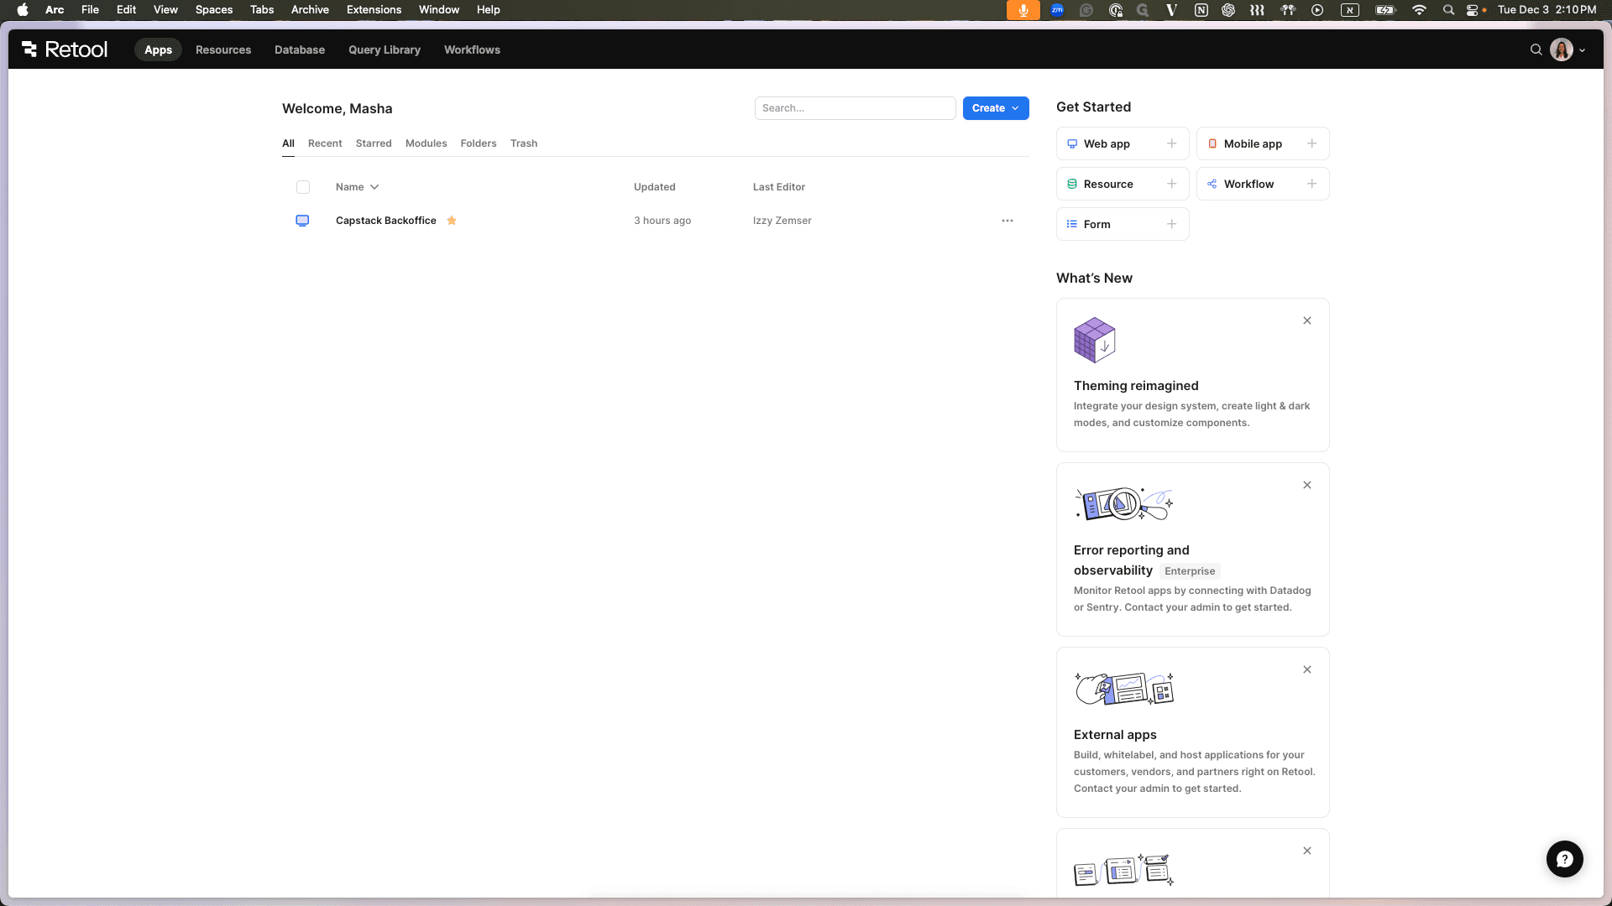Viewport: 1612px width, 906px height.
Task: Click the Capstack Backoffice app monitor icon
Action: click(302, 221)
